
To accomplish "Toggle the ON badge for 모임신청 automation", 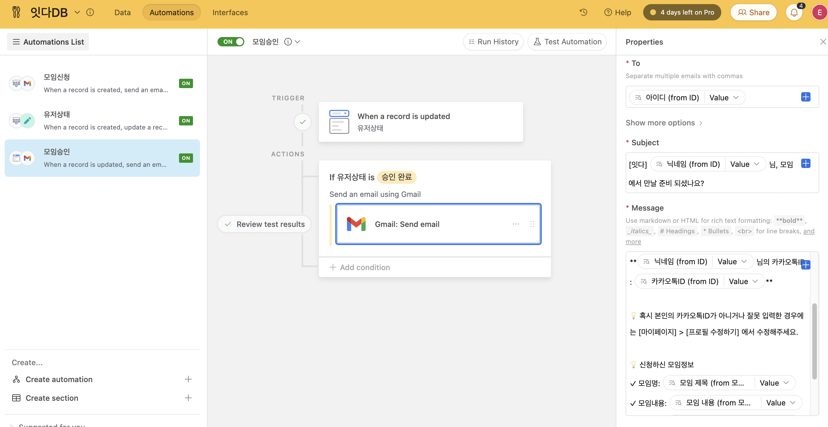I will click(x=186, y=83).
